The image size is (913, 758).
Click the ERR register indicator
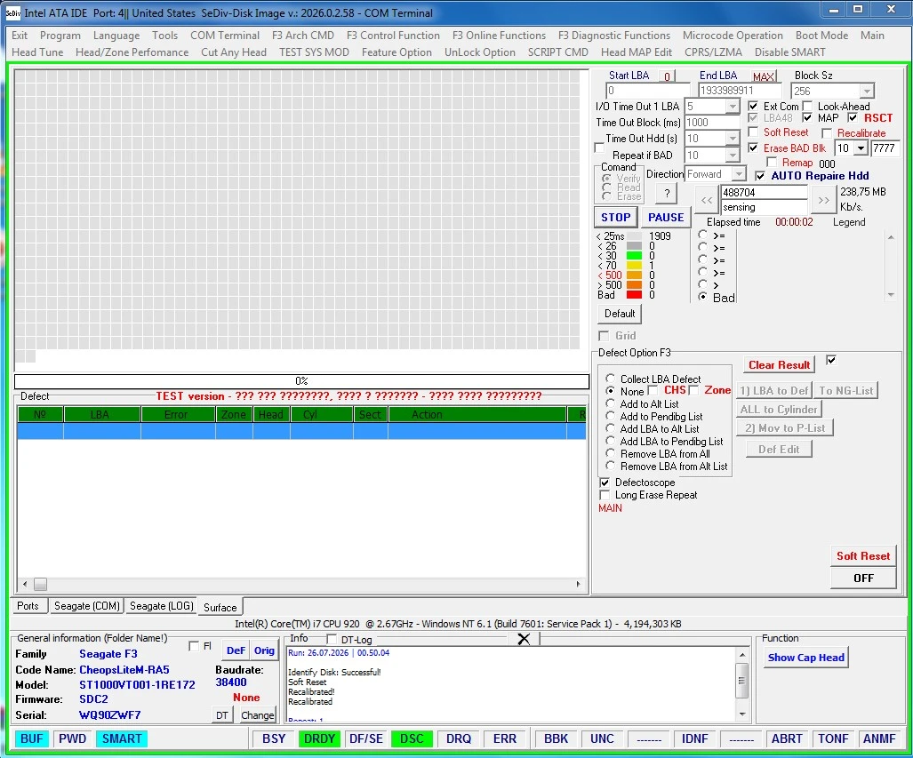pyautogui.click(x=504, y=738)
